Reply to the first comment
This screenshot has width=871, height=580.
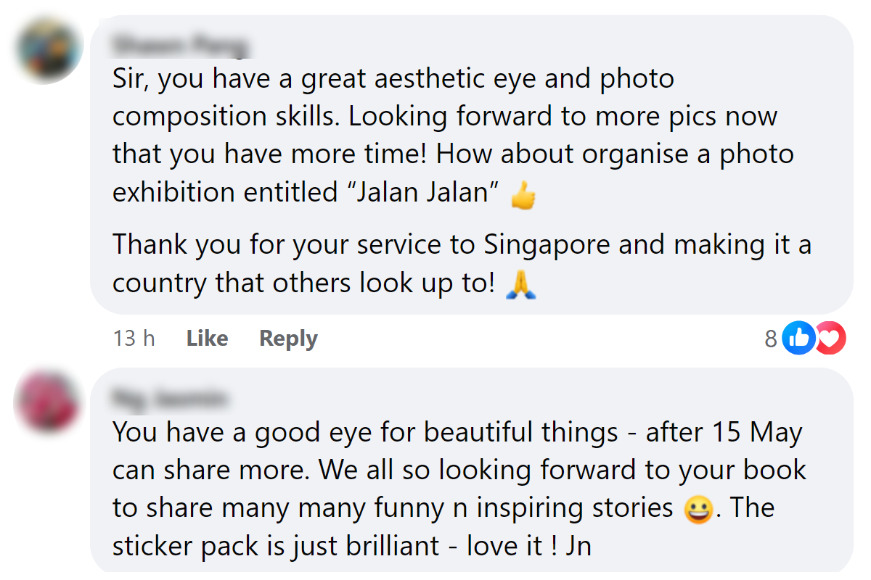[288, 339]
